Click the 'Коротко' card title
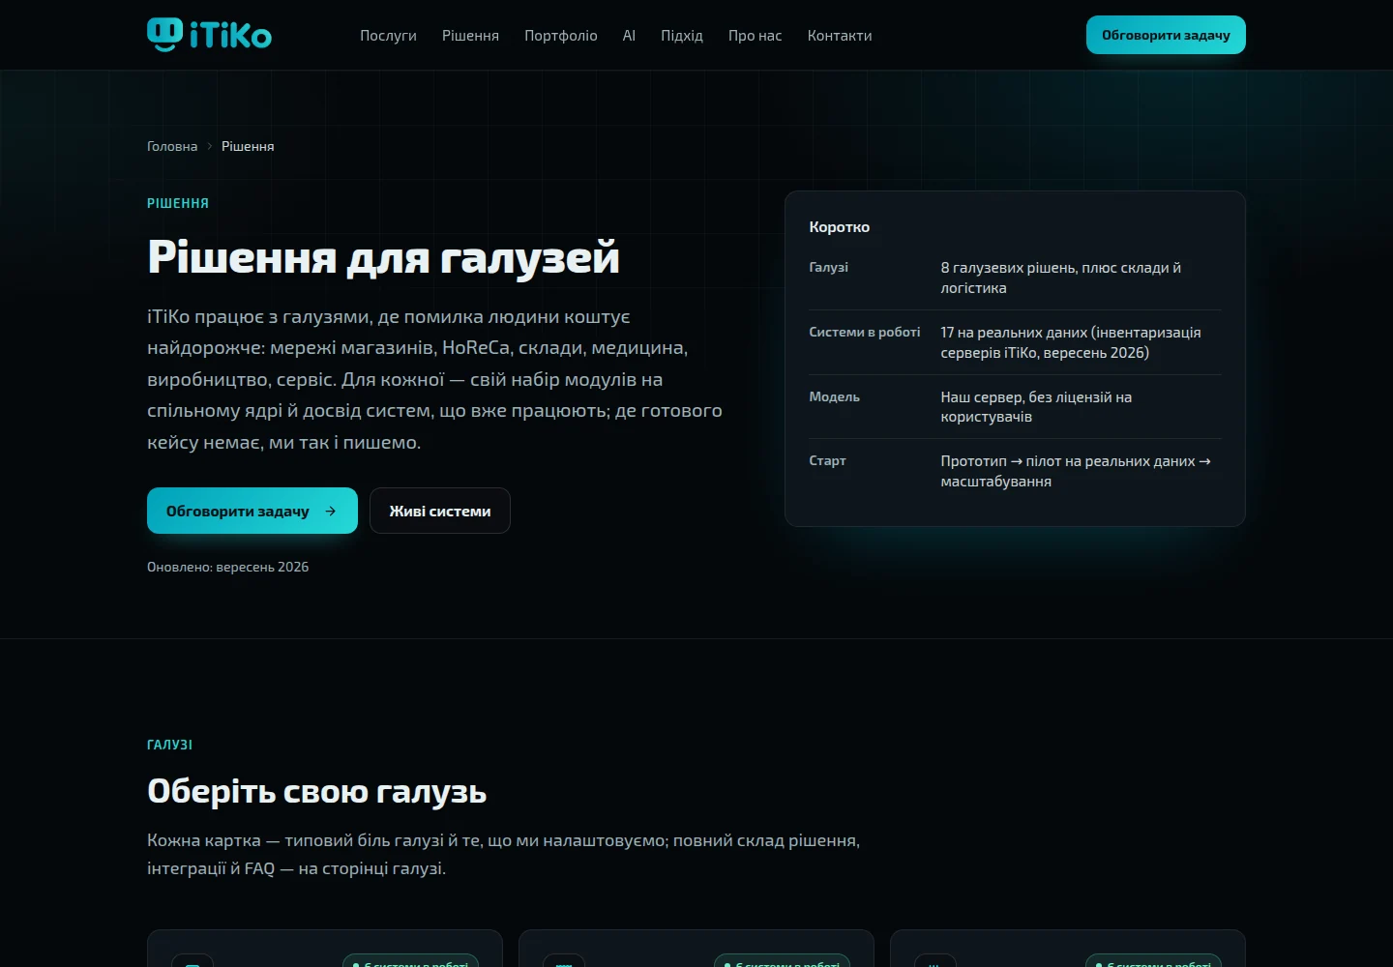Image resolution: width=1393 pixels, height=967 pixels. pyautogui.click(x=840, y=227)
